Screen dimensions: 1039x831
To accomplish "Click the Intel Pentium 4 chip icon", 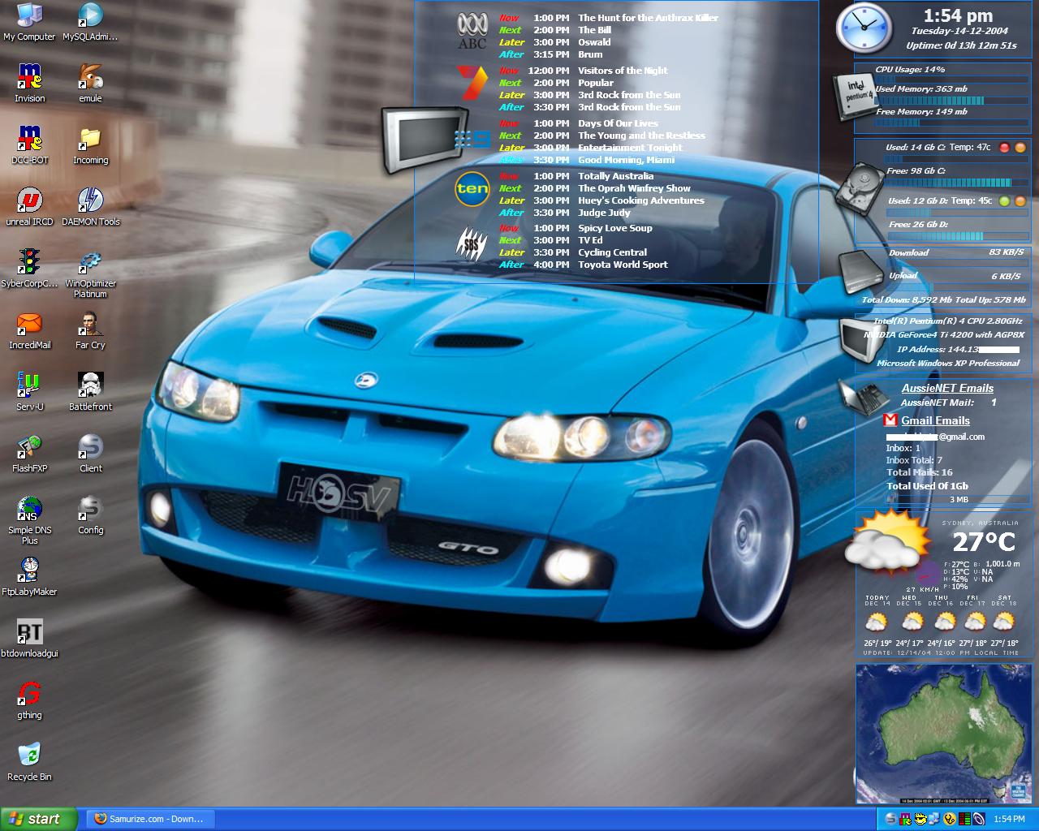I will (856, 97).
